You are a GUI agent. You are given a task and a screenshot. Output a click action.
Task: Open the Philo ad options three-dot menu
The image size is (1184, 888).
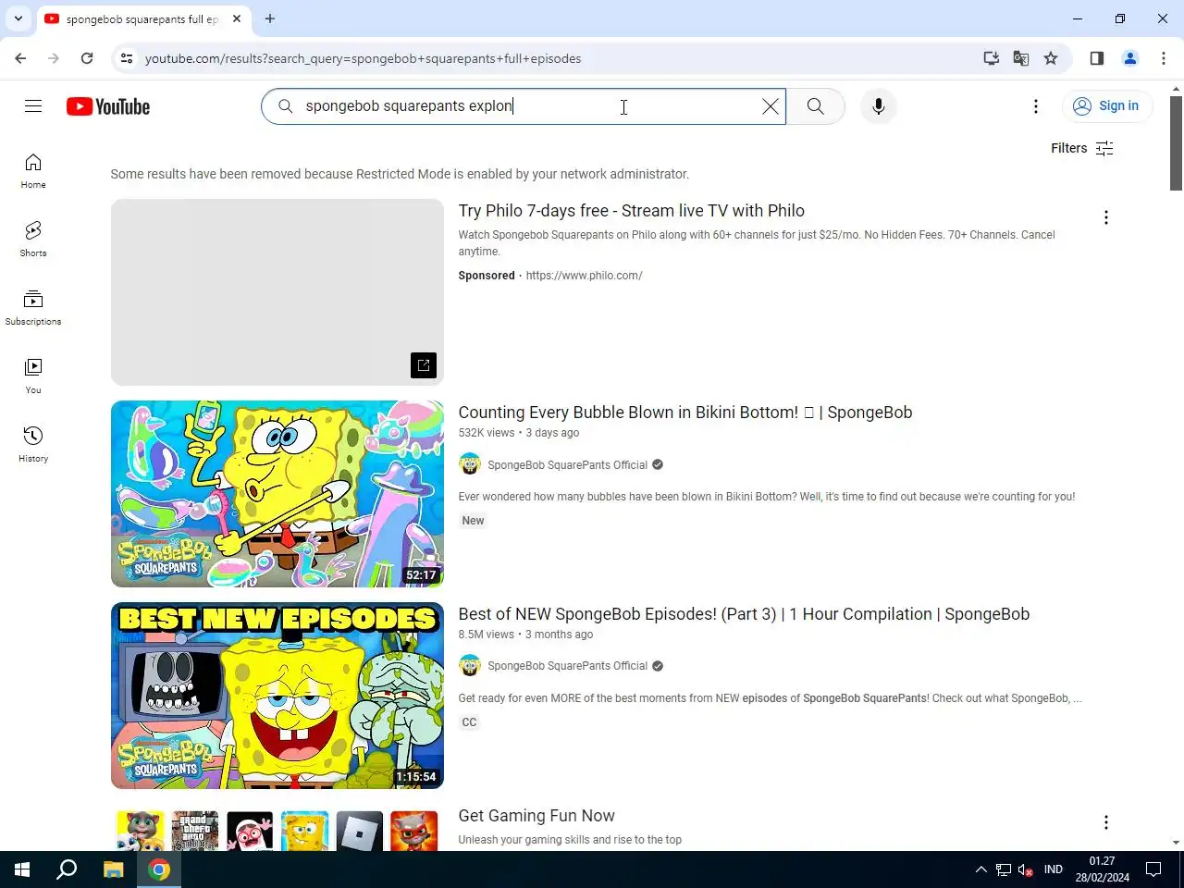pyautogui.click(x=1105, y=217)
